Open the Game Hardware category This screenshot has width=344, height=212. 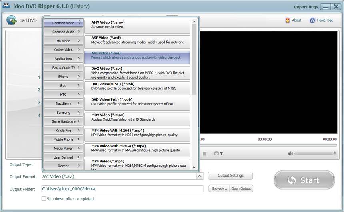64,121
